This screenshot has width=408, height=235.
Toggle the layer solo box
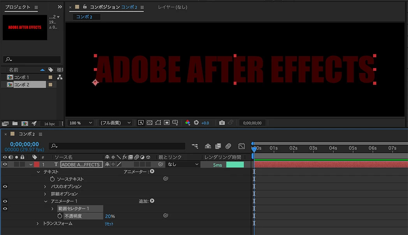[17, 164]
